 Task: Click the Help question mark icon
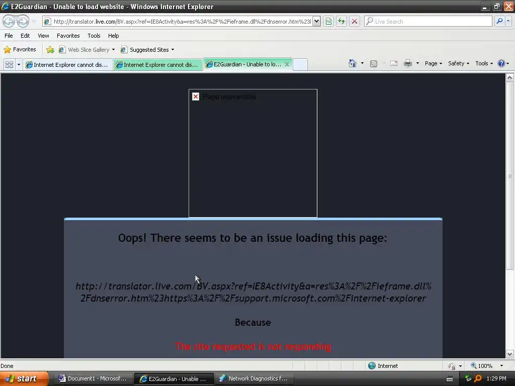coord(501,63)
